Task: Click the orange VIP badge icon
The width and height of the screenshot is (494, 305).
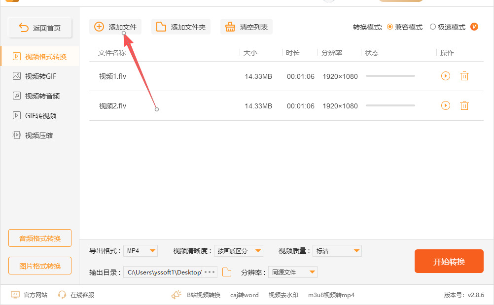Action: click(474, 27)
